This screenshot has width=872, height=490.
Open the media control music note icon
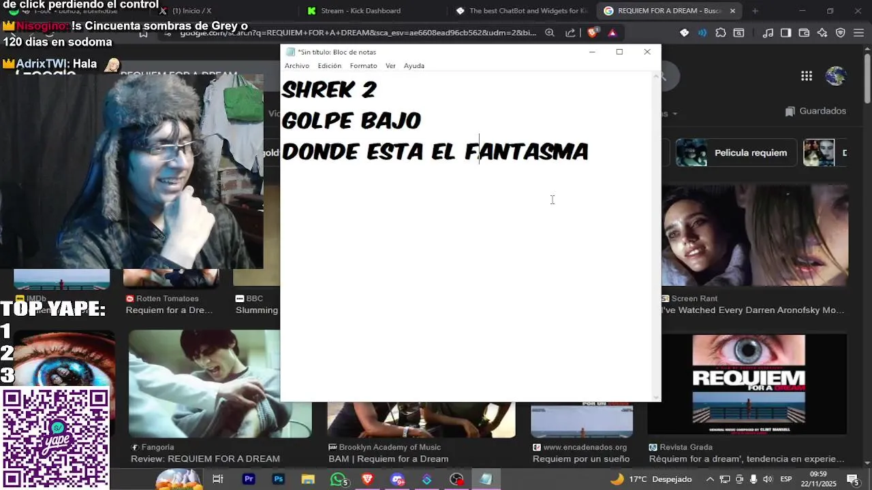768,33
